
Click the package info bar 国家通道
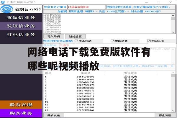pos(109,12)
